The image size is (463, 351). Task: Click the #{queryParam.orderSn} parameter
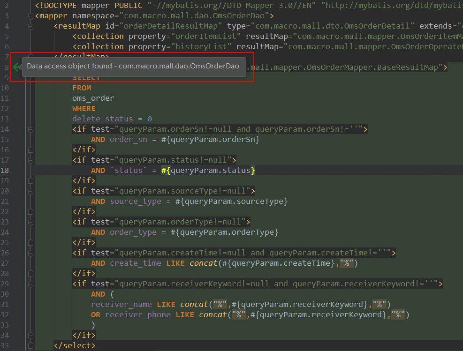pyautogui.click(x=210, y=140)
